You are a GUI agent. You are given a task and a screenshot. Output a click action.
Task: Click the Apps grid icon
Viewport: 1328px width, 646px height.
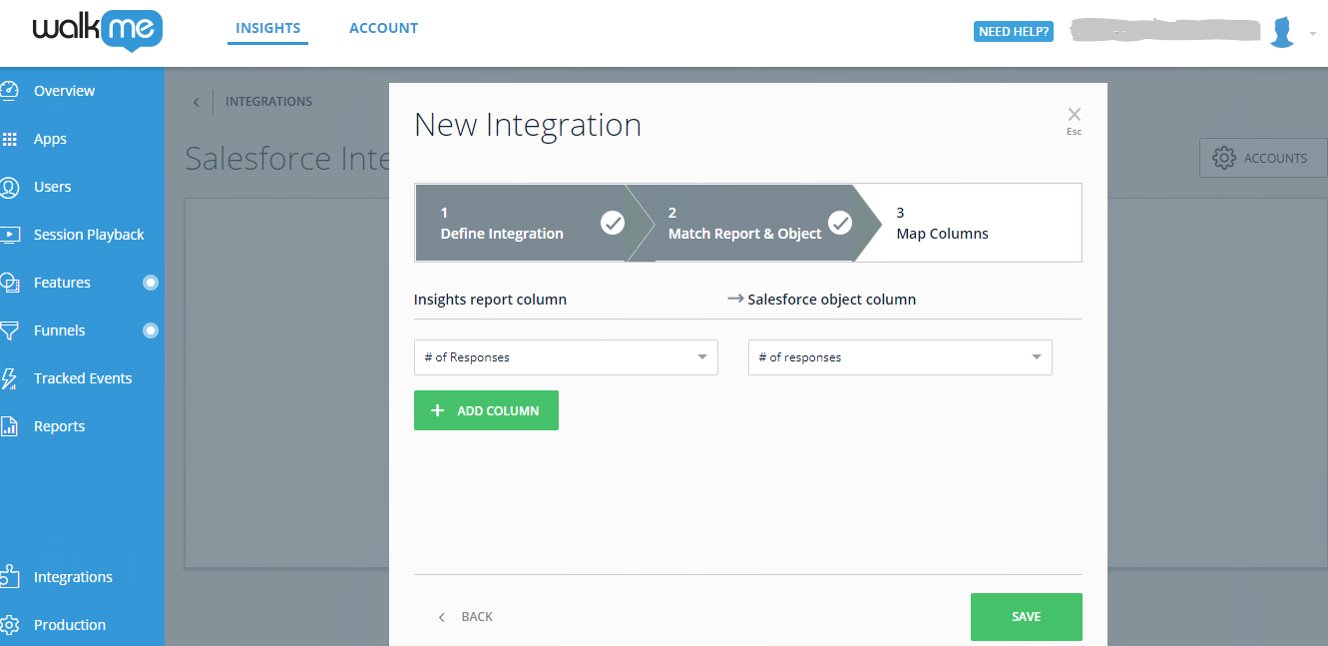10,139
